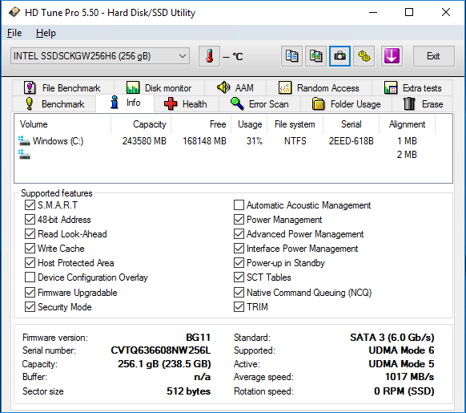Viewport: 466px width, 413px height.
Task: Toggle the 48-bit Address checkbox
Action: point(30,220)
